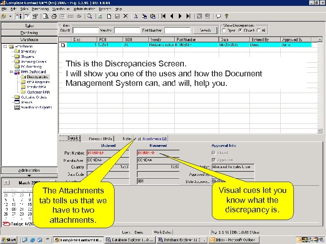This screenshot has width=326, height=244.
Task: Collapse the RMA Dashboard tree node
Action: click(x=11, y=72)
